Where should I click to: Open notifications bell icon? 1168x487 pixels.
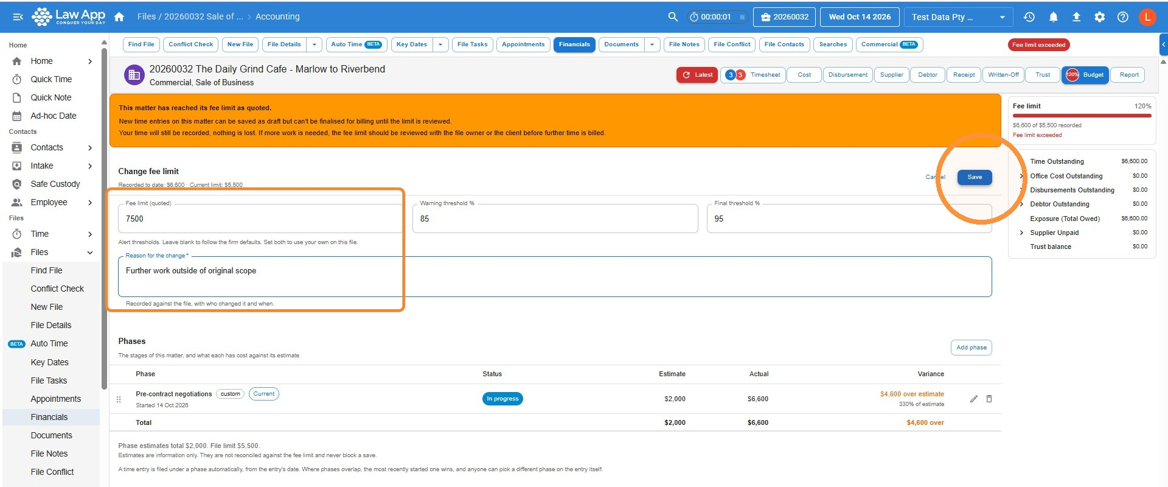1053,17
